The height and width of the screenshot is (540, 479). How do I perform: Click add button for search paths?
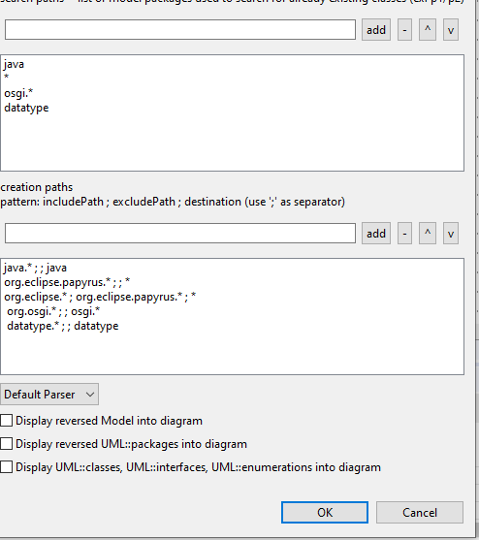click(375, 30)
